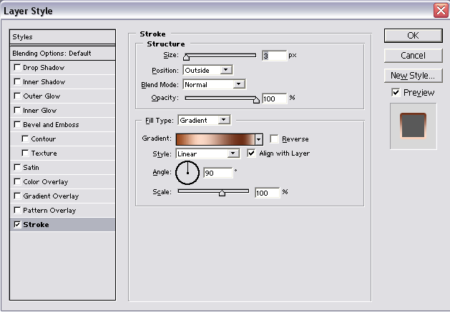The width and height of the screenshot is (450, 312).
Task: Select the Pattern Overlay label
Action: tap(49, 211)
